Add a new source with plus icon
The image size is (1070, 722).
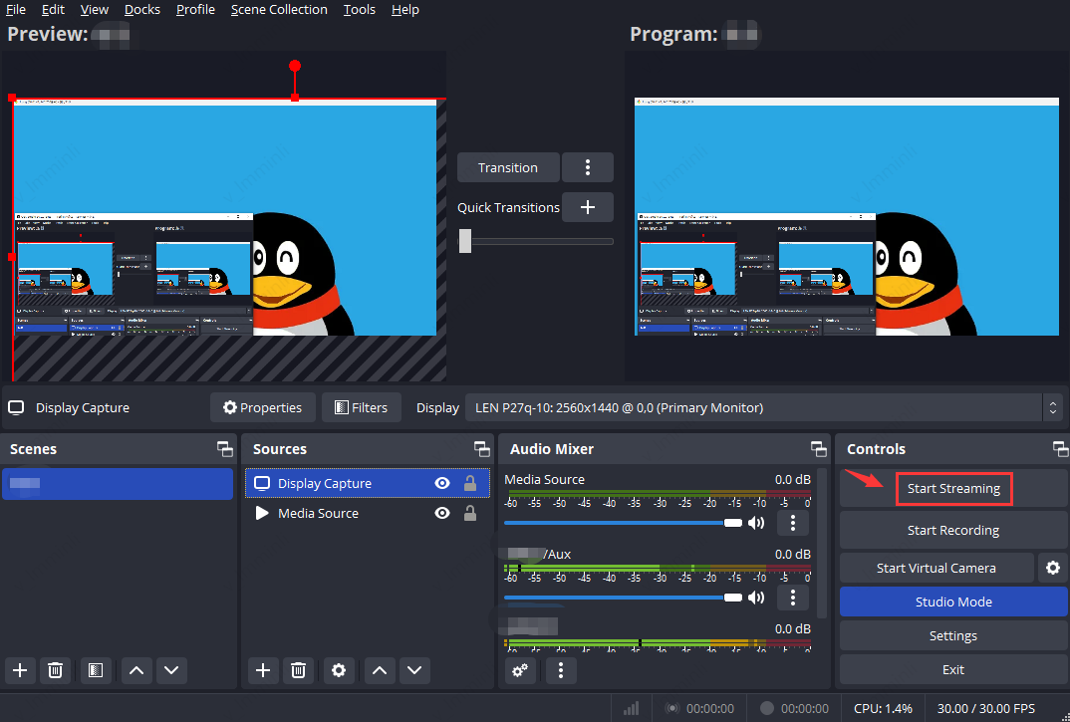click(263, 670)
